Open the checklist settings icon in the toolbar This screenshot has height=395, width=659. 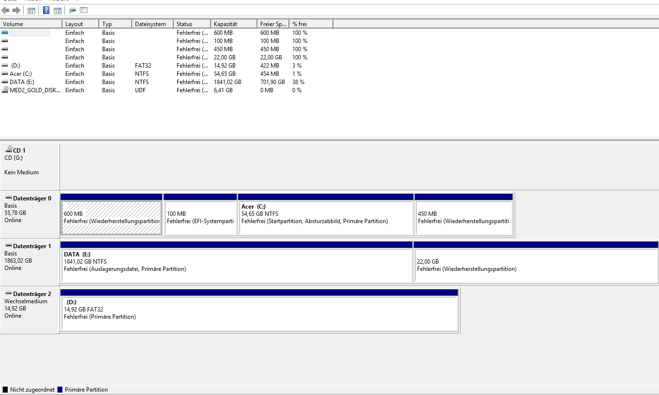pos(84,10)
